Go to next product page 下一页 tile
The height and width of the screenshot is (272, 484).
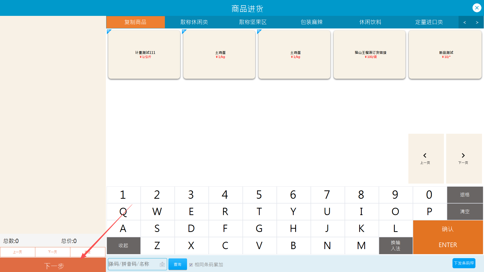(464, 158)
